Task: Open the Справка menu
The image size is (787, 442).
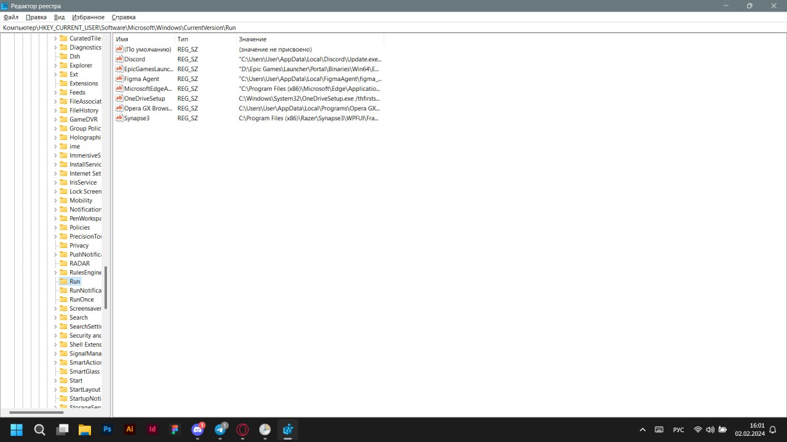Action: pos(124,17)
